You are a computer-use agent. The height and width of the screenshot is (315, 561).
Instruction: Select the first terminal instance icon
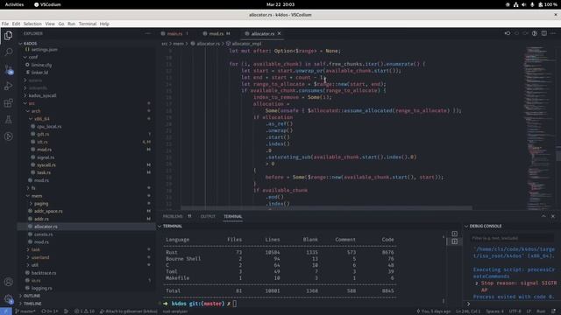click(x=454, y=234)
